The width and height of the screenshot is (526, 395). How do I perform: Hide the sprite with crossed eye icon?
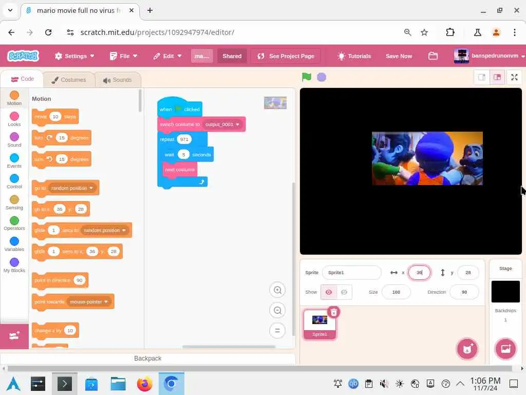point(344,292)
